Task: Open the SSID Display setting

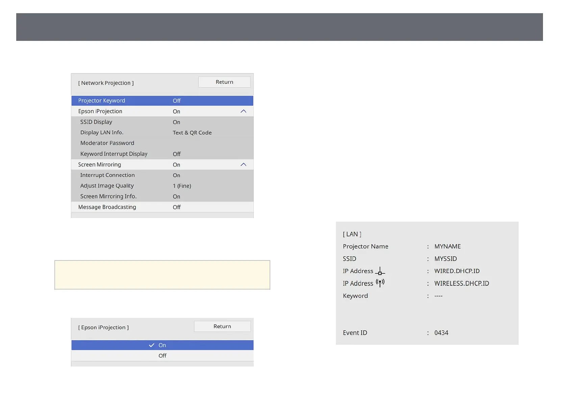Action: coord(162,122)
